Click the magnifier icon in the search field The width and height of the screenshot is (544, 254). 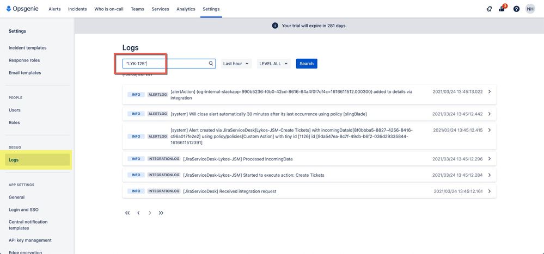[x=211, y=64]
